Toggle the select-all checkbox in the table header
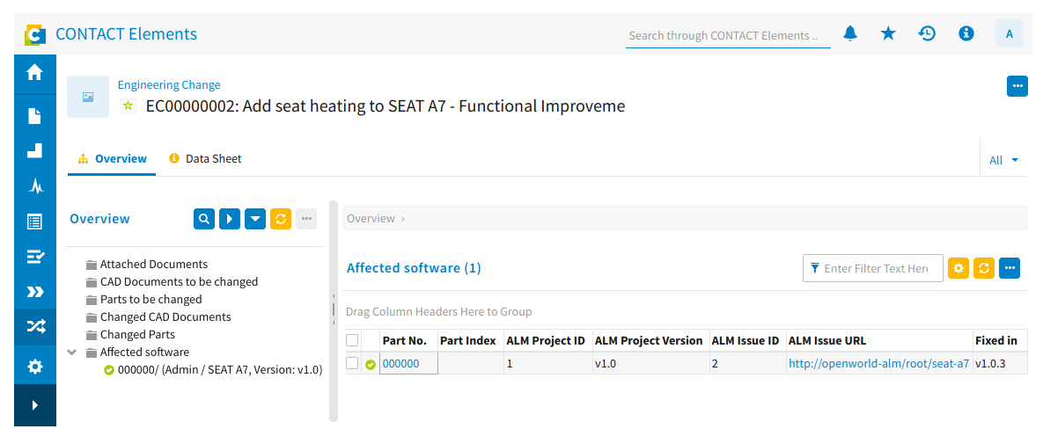 click(353, 340)
